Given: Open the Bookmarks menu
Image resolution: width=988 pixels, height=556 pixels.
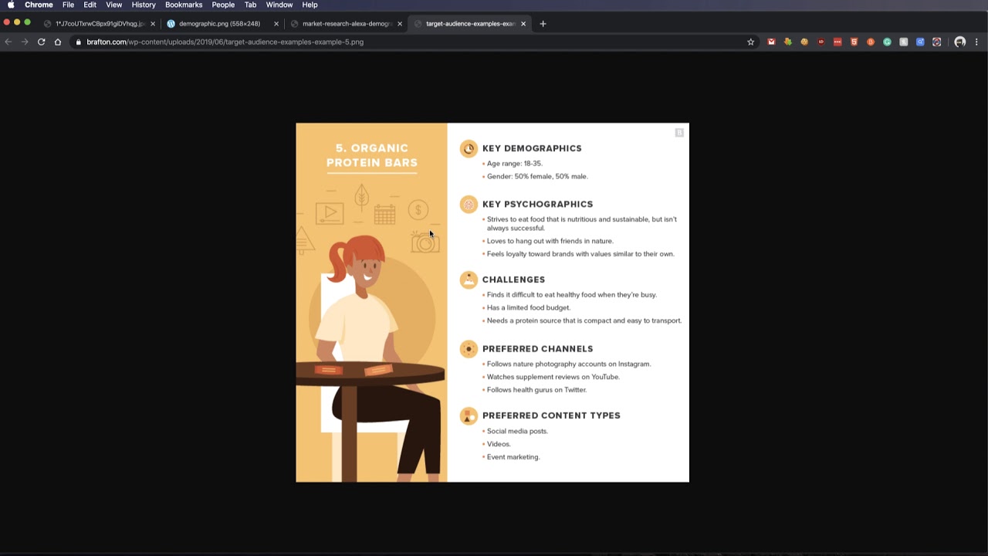Looking at the screenshot, I should (x=184, y=5).
